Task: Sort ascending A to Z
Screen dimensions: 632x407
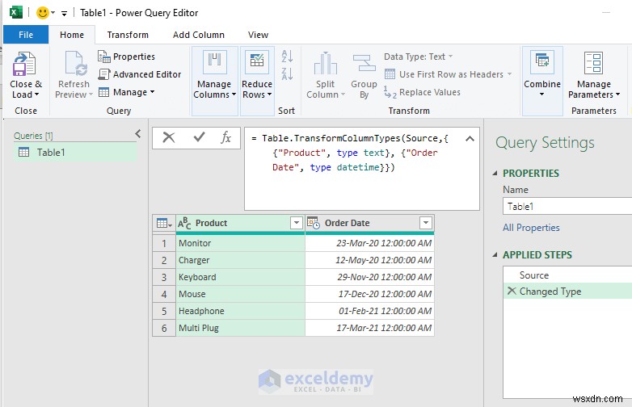Action: [x=287, y=56]
